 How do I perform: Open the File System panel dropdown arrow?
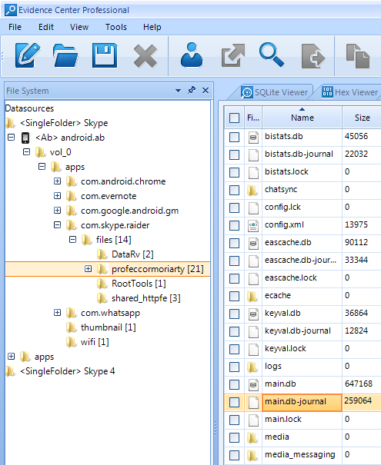(178, 91)
